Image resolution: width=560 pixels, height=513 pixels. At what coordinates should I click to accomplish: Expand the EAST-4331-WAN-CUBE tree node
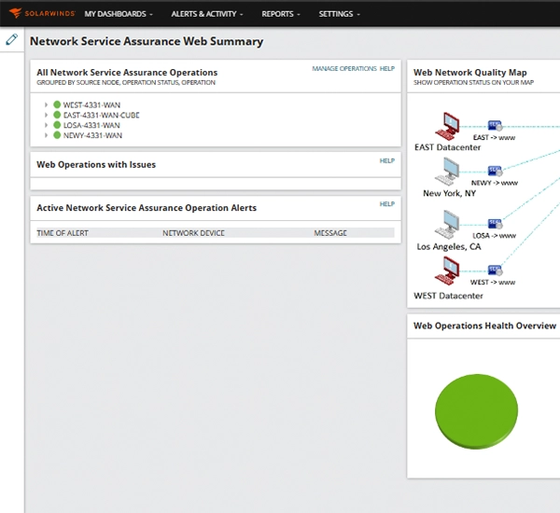coord(46,115)
